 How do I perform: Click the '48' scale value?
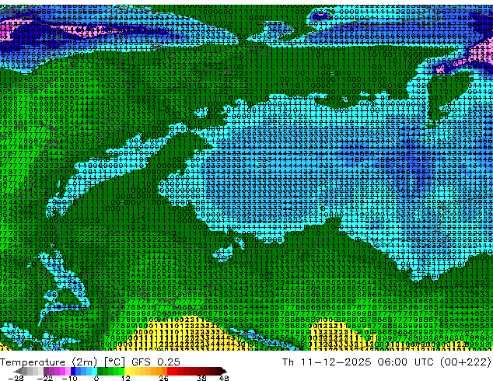click(x=224, y=378)
